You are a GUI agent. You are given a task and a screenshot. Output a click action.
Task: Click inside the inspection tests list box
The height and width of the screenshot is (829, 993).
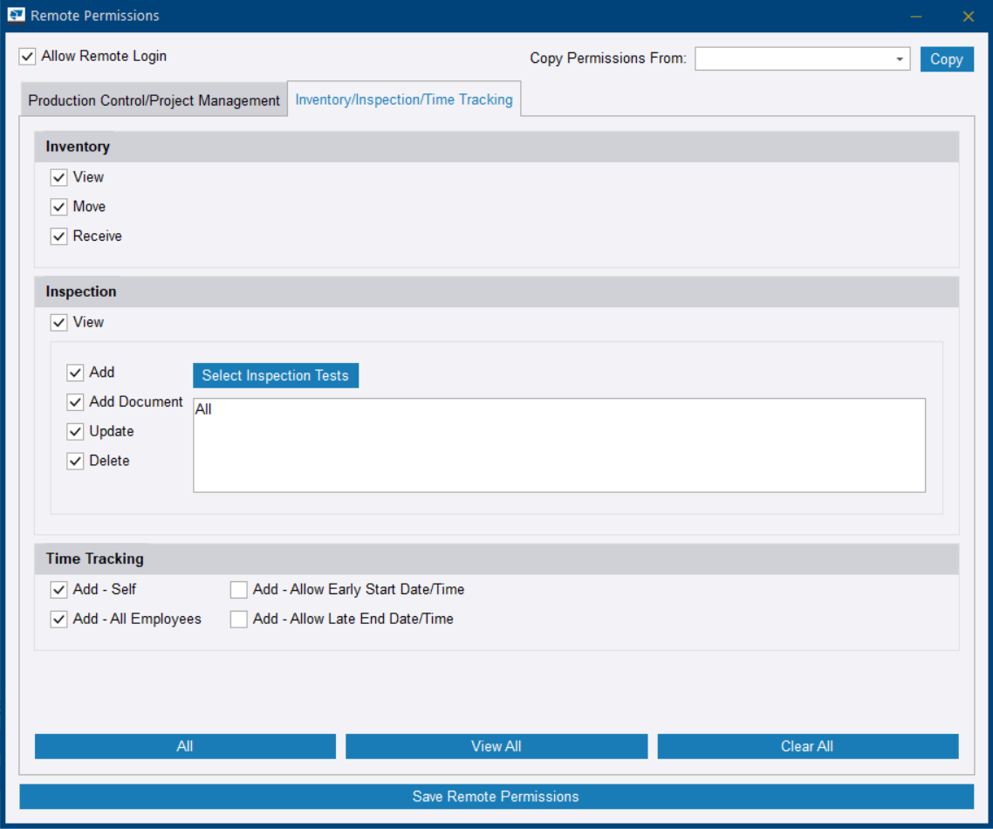(559, 445)
